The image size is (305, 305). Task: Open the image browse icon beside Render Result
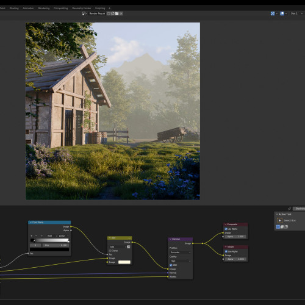(x=84, y=13)
